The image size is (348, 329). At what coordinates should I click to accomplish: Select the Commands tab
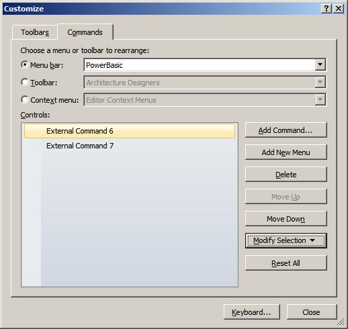[x=85, y=32]
